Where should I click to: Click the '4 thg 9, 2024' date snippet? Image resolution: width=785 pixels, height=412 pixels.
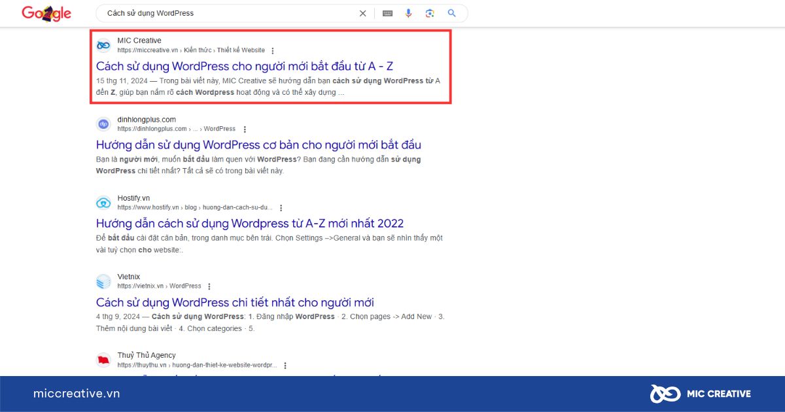pos(118,317)
